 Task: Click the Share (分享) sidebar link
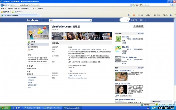click(29, 88)
